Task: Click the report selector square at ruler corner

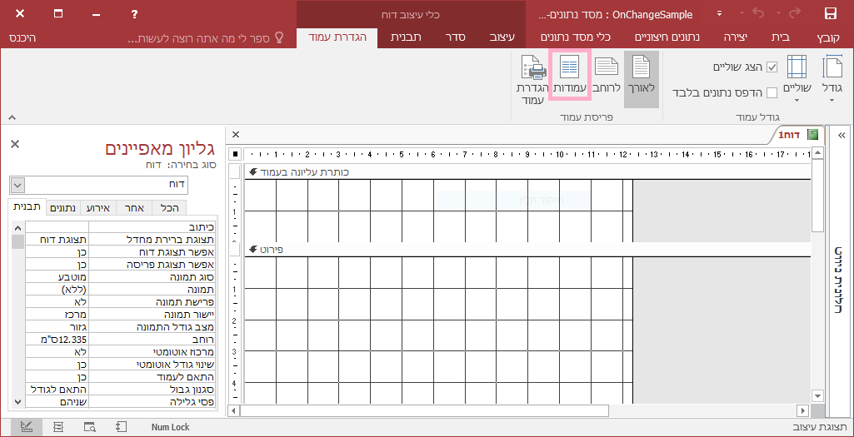Action: click(235, 154)
